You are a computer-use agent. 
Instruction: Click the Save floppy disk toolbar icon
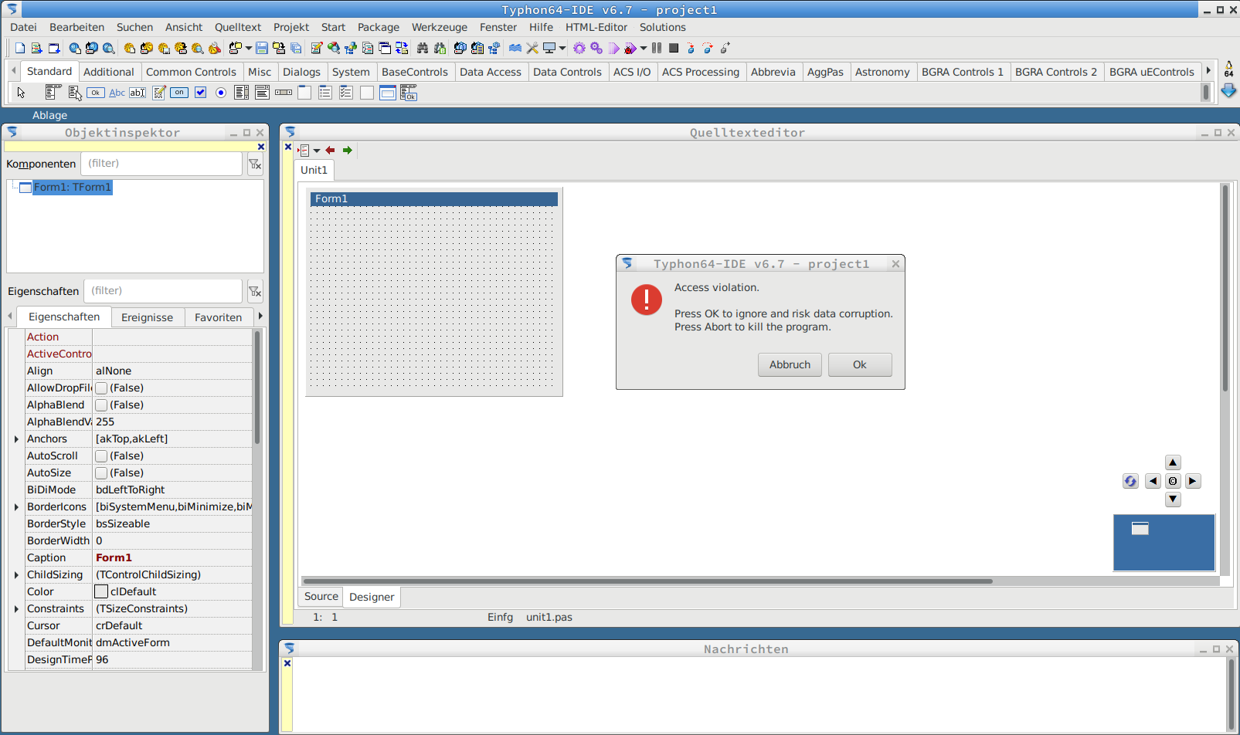click(262, 48)
